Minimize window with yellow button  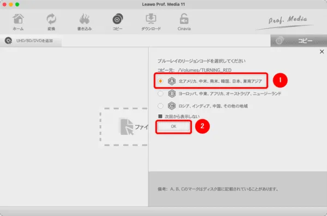pos(11,4)
